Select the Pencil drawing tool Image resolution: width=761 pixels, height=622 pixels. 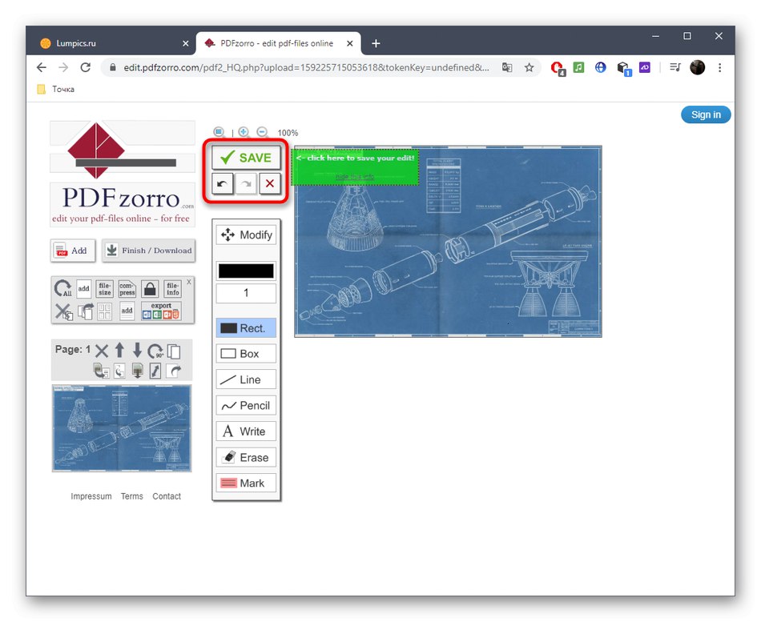(x=245, y=405)
